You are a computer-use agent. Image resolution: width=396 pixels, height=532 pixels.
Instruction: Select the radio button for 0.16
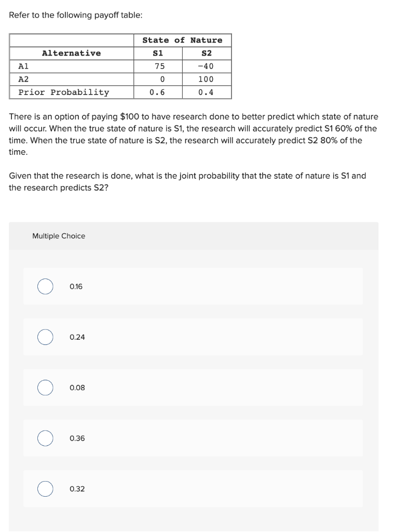[45, 286]
